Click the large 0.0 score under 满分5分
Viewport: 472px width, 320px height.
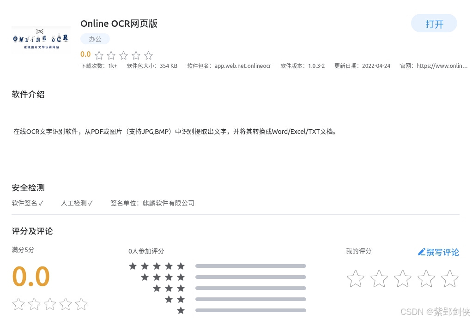click(x=30, y=276)
